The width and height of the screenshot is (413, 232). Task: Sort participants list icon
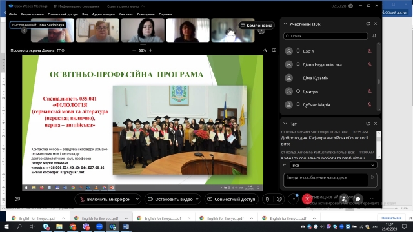(374, 36)
